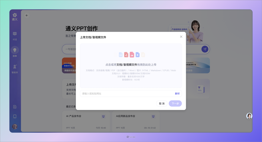Click the video file icon in upload area
The width and height of the screenshot is (262, 142).
pyautogui.click(x=138, y=55)
